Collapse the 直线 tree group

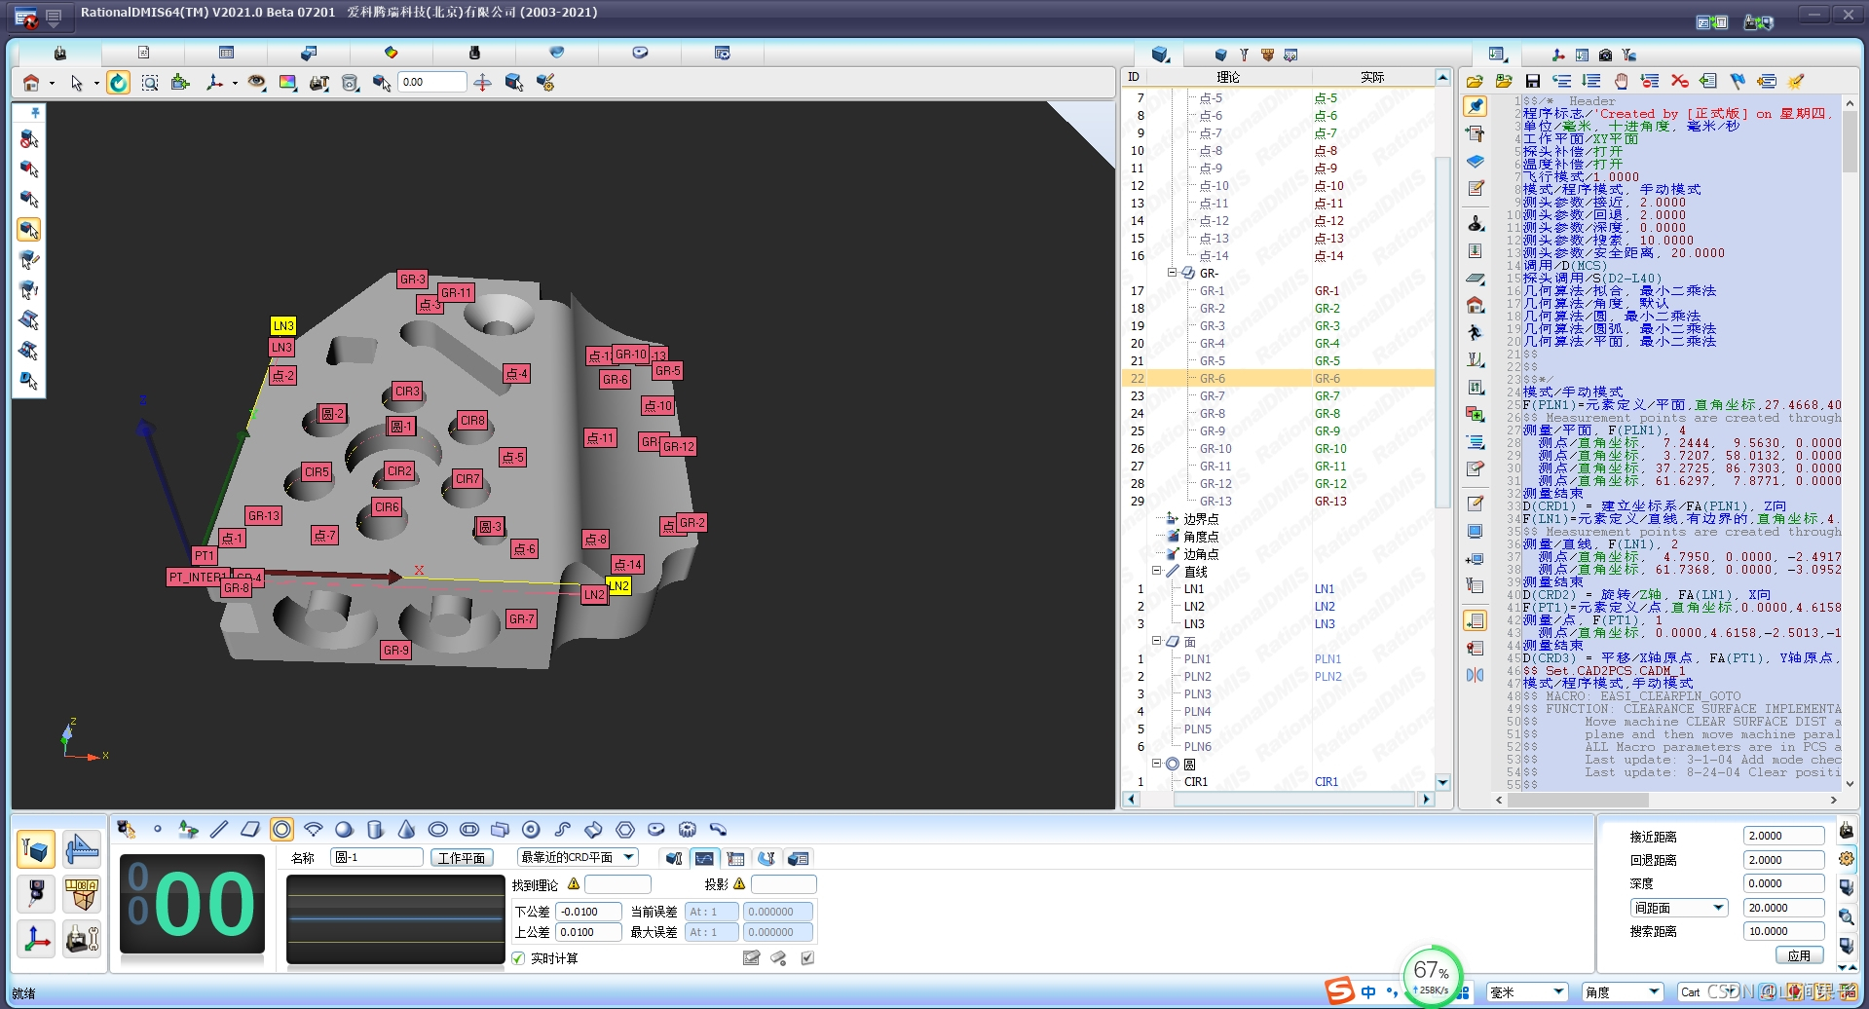(1157, 572)
